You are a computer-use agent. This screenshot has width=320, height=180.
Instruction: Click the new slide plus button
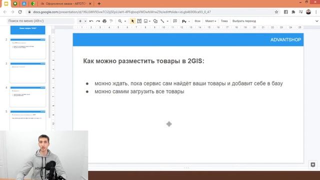pyautogui.click(x=80, y=21)
